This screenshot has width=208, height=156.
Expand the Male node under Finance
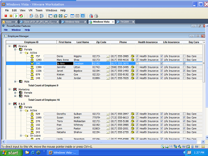coord(15,82)
